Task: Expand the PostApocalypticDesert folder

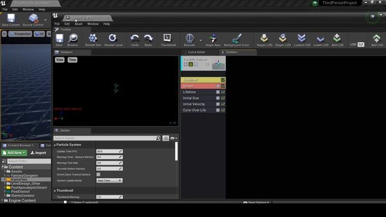Action: click(x=5, y=187)
